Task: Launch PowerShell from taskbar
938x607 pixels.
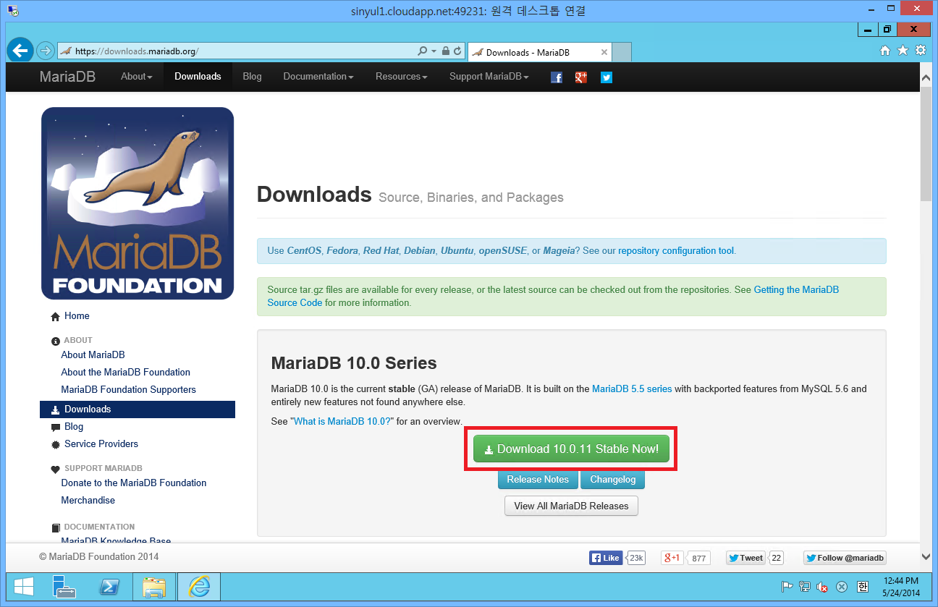Action: coord(109,587)
